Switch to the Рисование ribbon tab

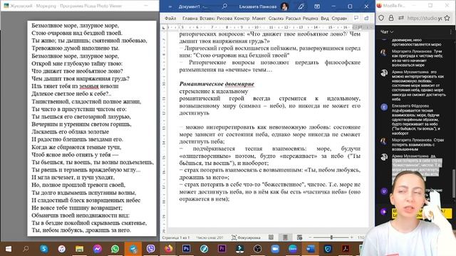224,18
